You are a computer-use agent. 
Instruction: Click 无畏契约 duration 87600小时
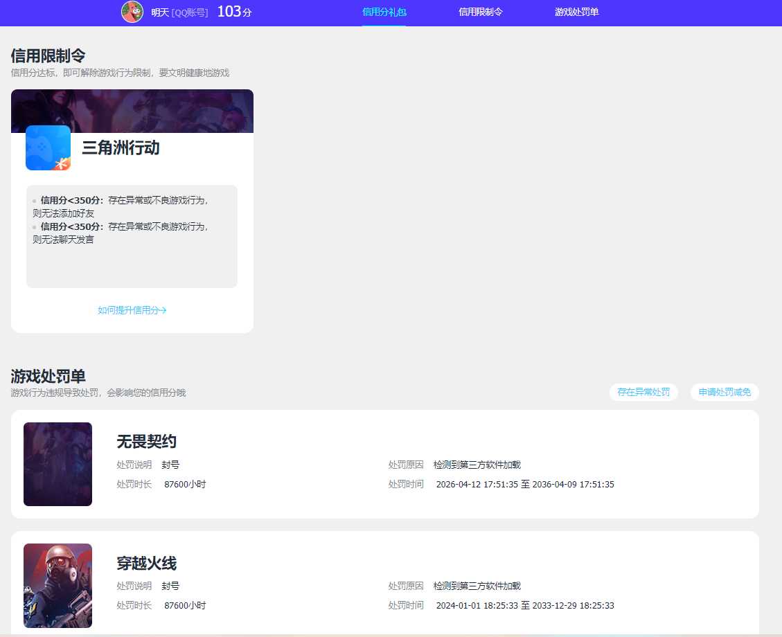[x=185, y=485]
